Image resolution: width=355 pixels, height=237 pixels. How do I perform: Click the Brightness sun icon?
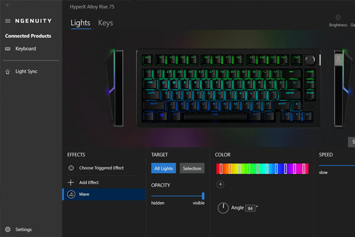pyautogui.click(x=338, y=18)
